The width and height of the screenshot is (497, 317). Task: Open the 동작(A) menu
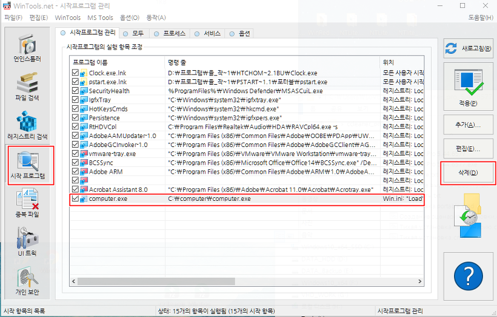point(156,18)
